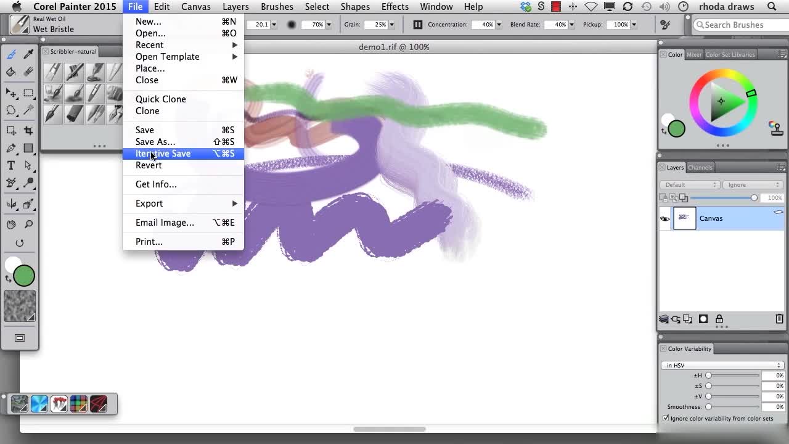Open the Concentration 40% dropdown

pyautogui.click(x=499, y=25)
